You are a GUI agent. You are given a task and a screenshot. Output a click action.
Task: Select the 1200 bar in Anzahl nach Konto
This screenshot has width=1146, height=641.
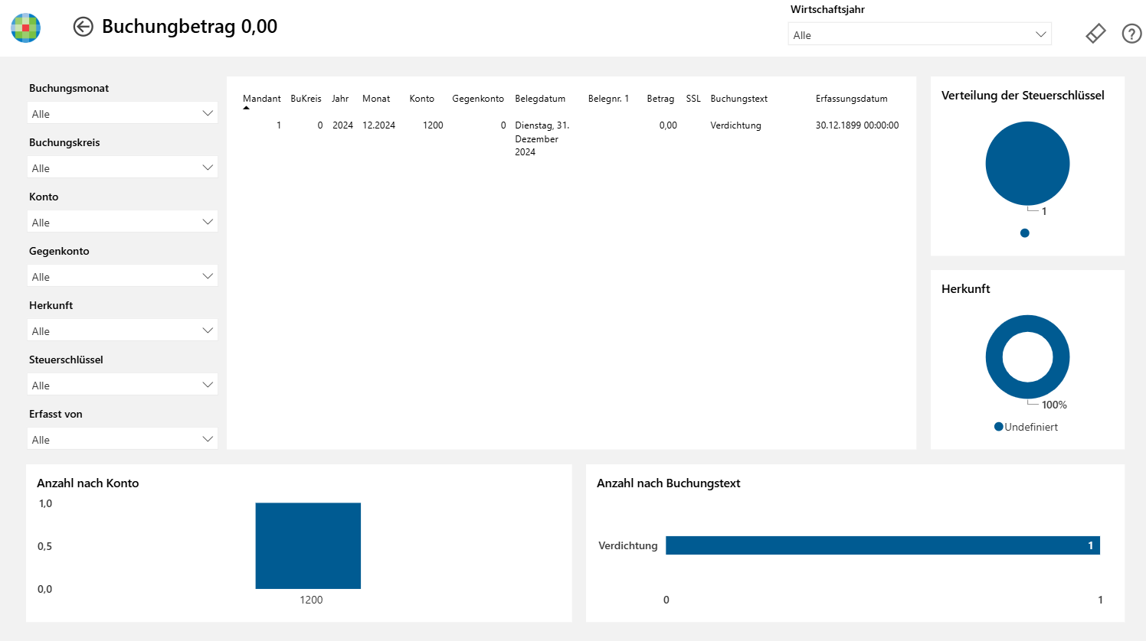(308, 545)
